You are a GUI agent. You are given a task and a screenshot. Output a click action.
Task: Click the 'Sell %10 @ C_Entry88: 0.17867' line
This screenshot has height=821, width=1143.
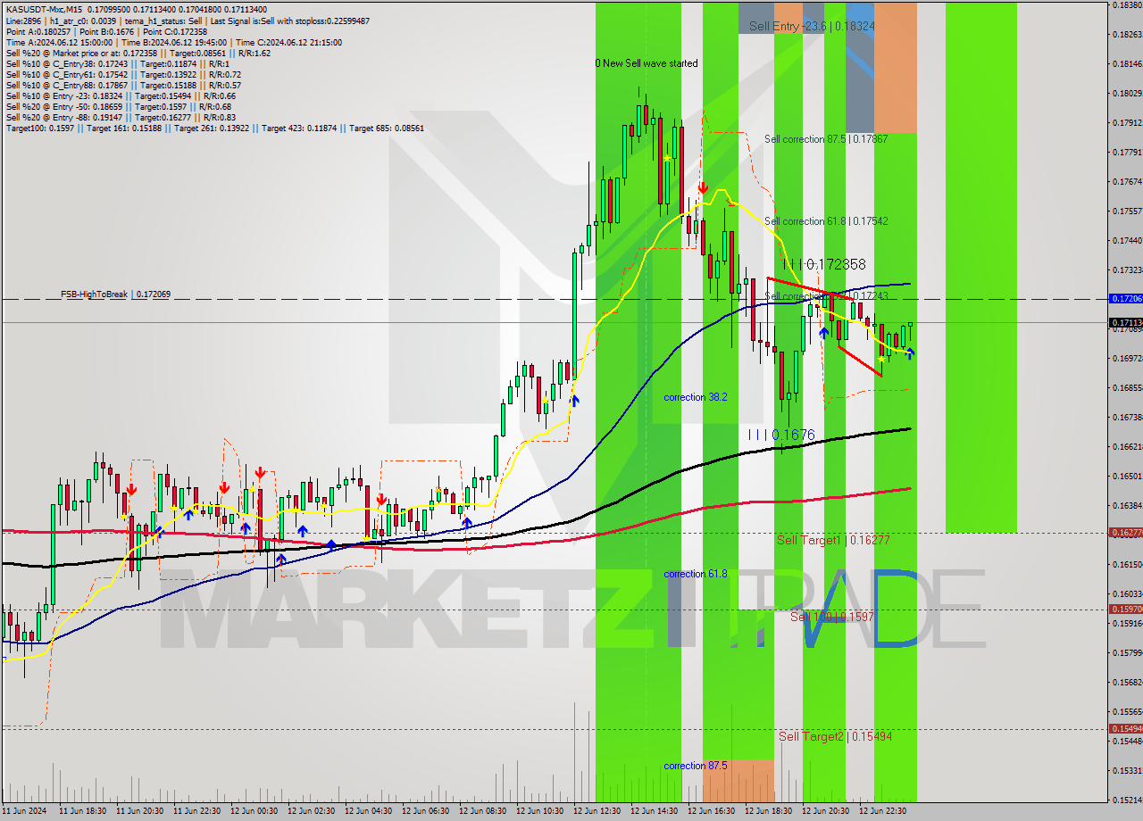123,85
